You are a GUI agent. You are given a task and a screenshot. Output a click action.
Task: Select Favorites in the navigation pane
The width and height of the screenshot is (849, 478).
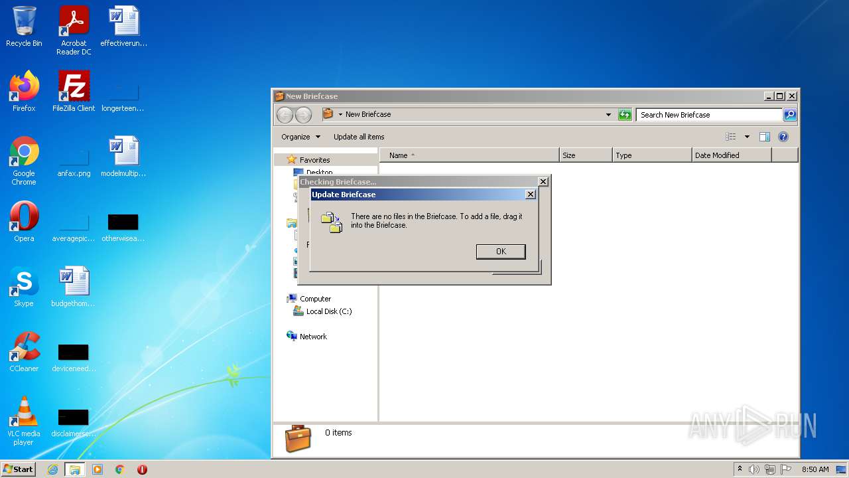point(314,160)
